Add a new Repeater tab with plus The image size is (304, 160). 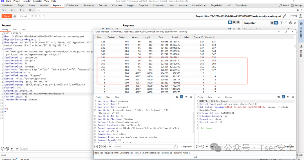tap(39, 10)
